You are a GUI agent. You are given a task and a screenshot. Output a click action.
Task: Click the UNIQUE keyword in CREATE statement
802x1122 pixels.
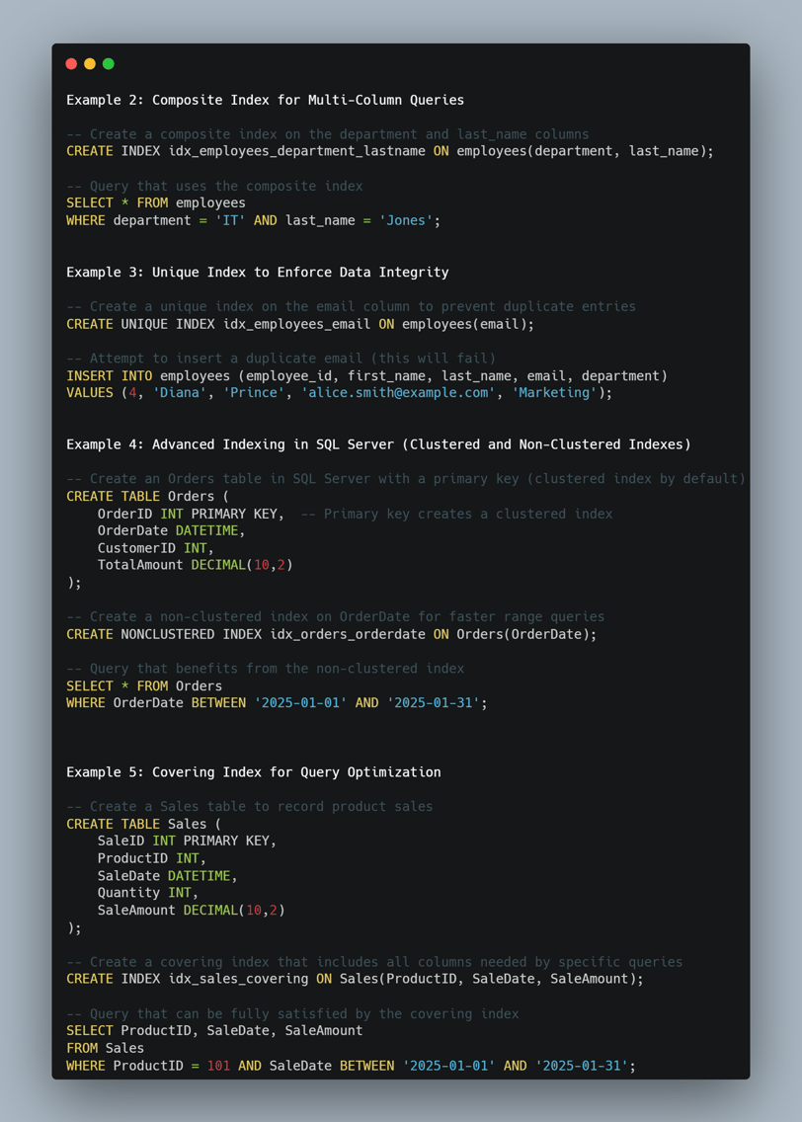coord(144,324)
